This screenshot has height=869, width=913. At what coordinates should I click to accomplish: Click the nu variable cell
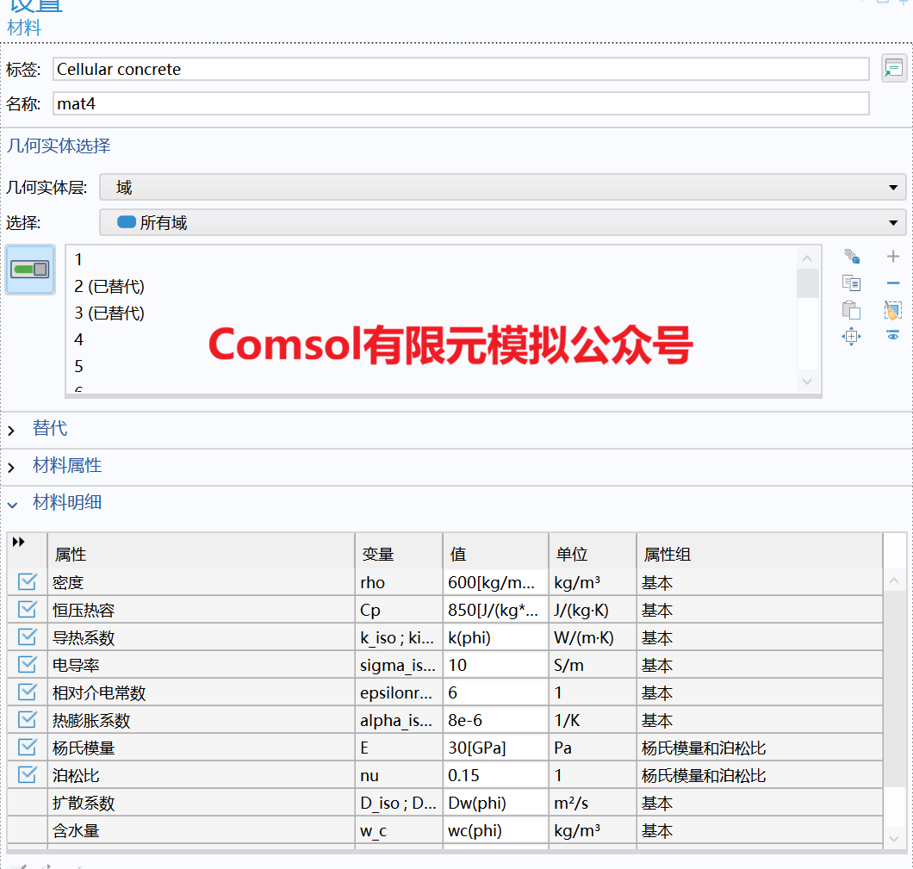[399, 775]
